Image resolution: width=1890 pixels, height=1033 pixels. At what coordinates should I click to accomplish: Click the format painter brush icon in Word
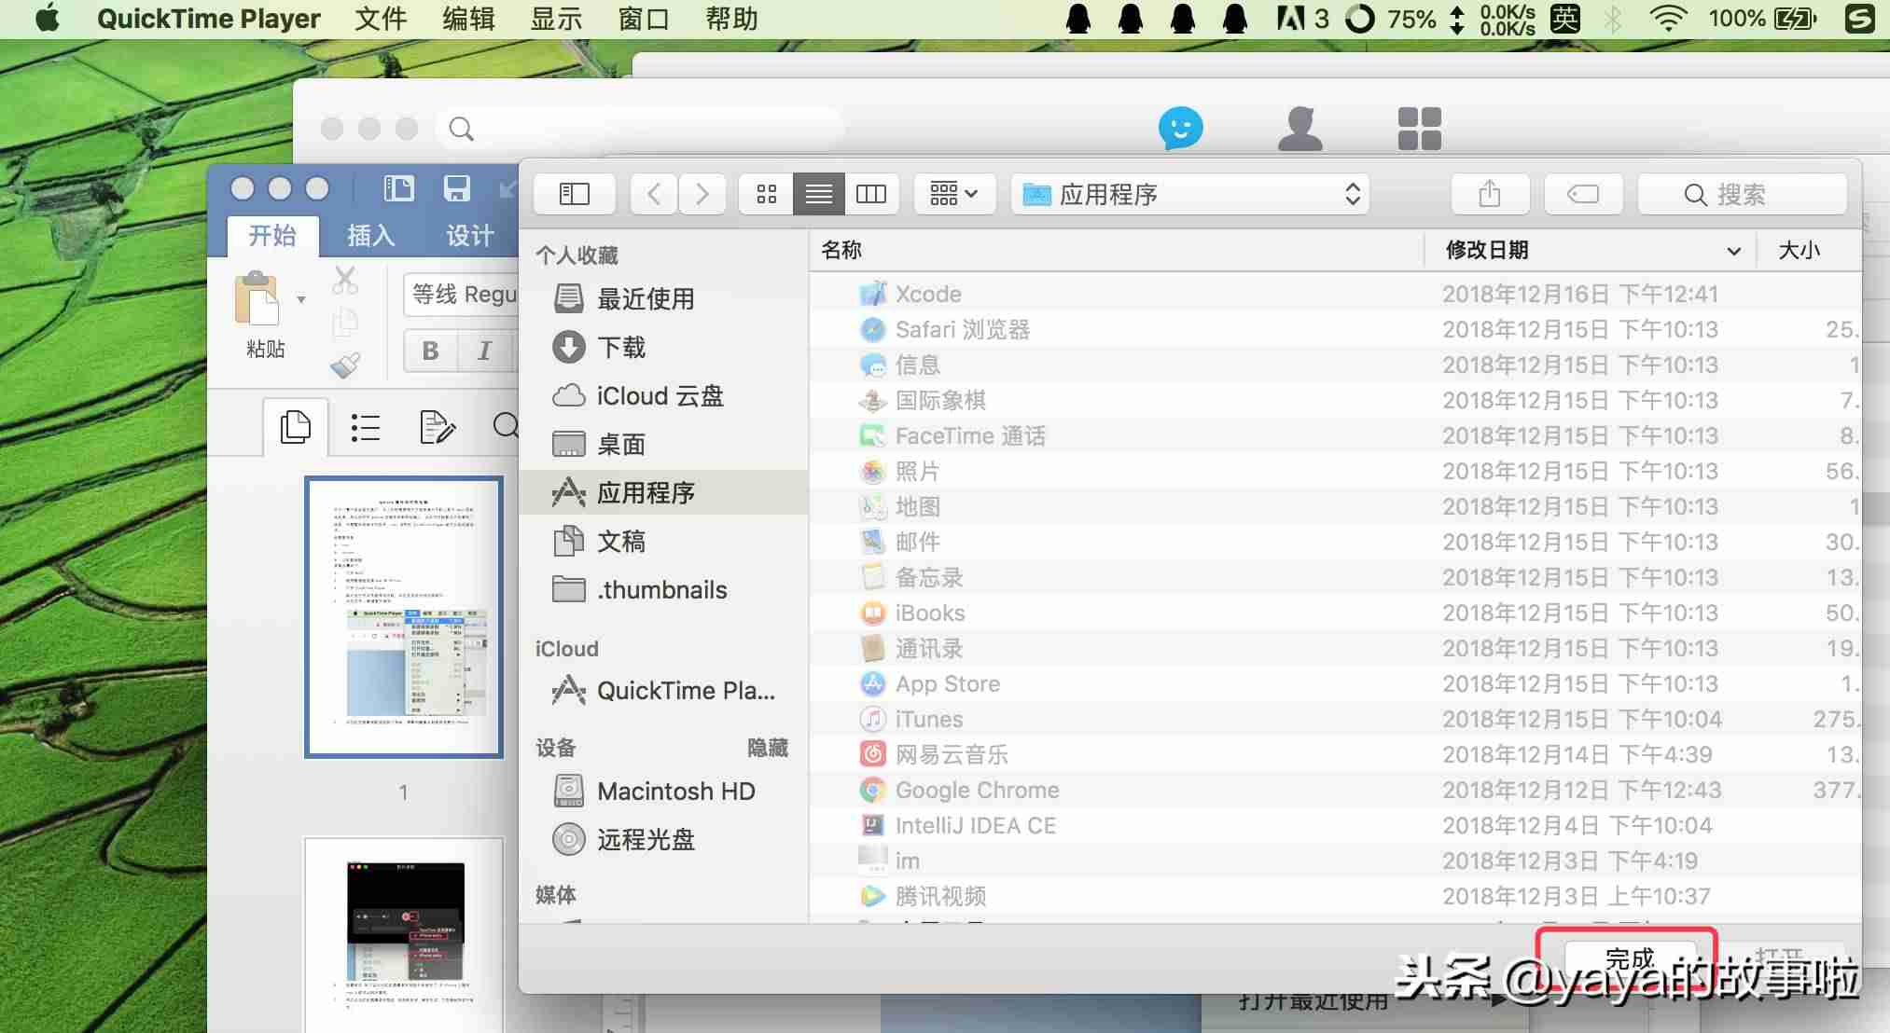tap(345, 365)
